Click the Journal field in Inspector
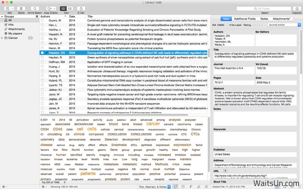Screen dimensions: 303x189 (234, 70)
